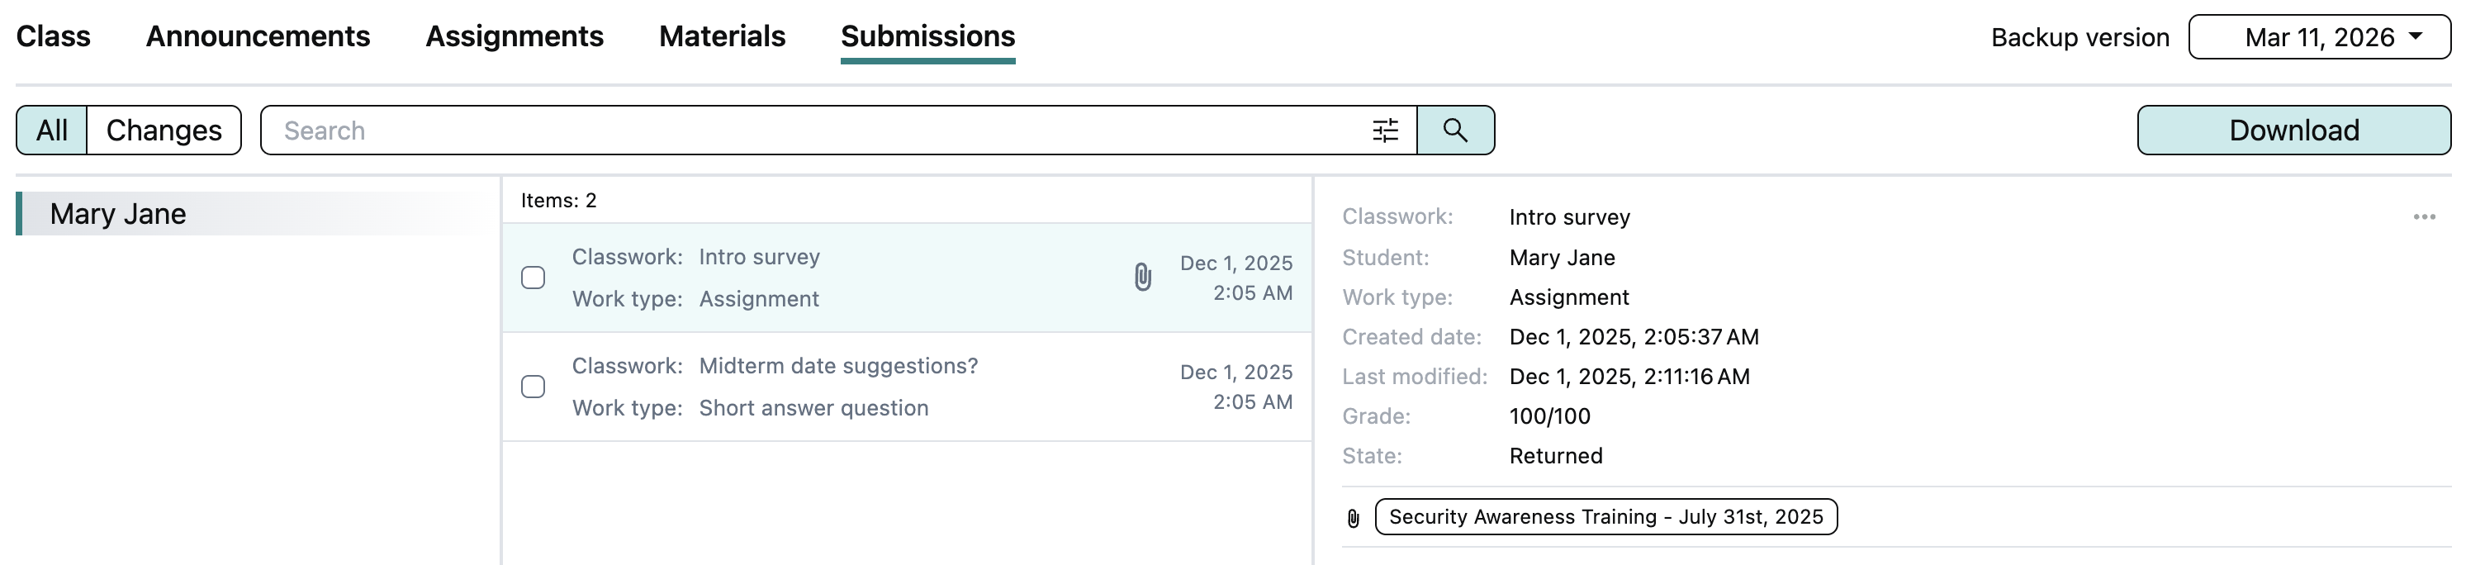Select the Midterm date suggestions submission row
2466x565 pixels.
[x=861, y=387]
